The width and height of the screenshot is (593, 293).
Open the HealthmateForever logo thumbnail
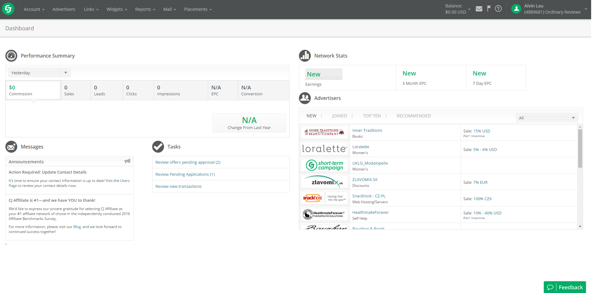[x=324, y=214]
